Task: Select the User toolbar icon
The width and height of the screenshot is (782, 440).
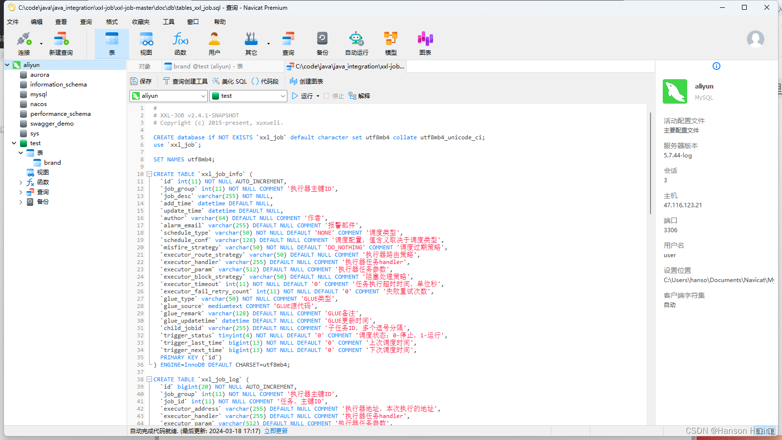Action: (x=215, y=44)
